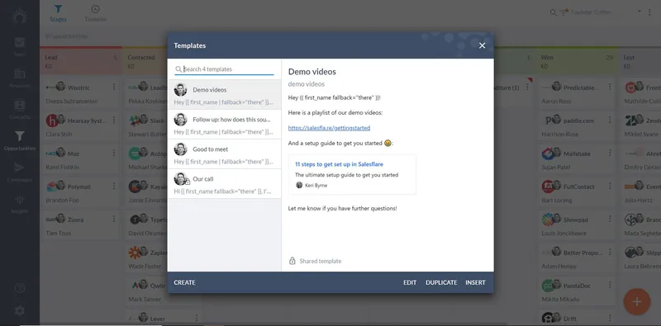The width and height of the screenshot is (661, 326).
Task: Close the Templates dialog with X
Action: [x=482, y=45]
